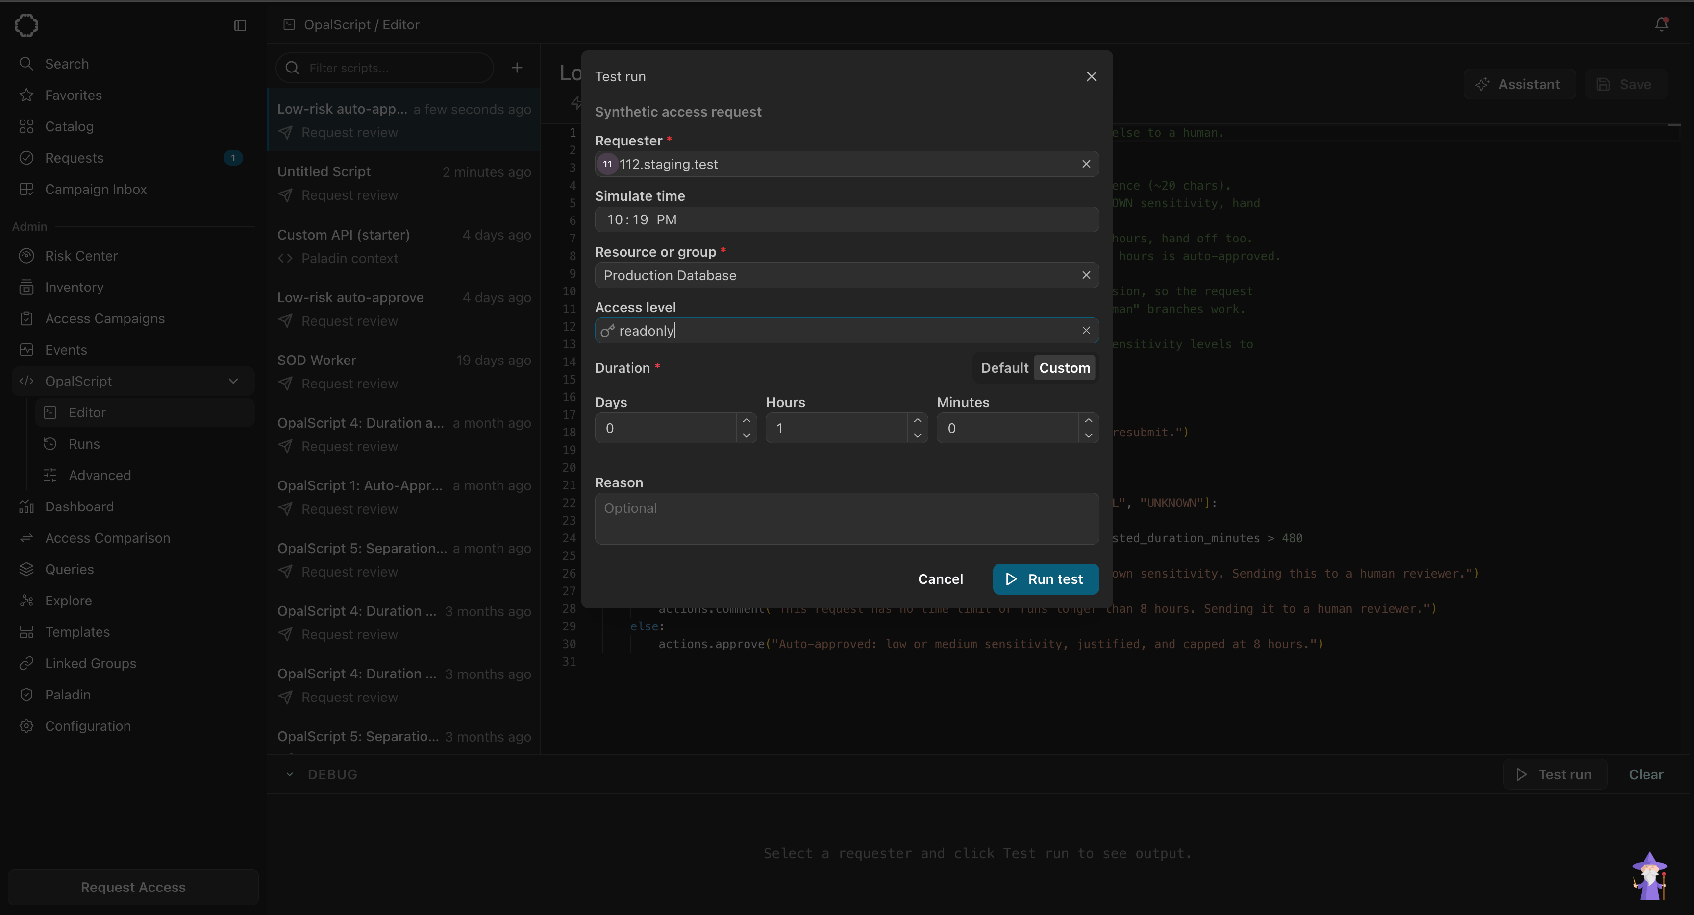Select the Editor sub-item
The height and width of the screenshot is (915, 1694).
(145, 413)
